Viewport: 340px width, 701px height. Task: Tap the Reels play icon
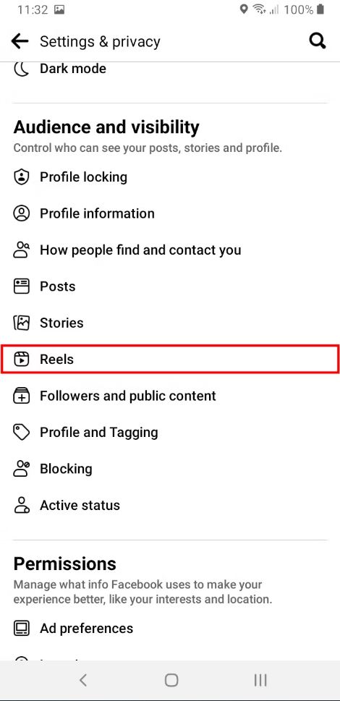point(21,359)
